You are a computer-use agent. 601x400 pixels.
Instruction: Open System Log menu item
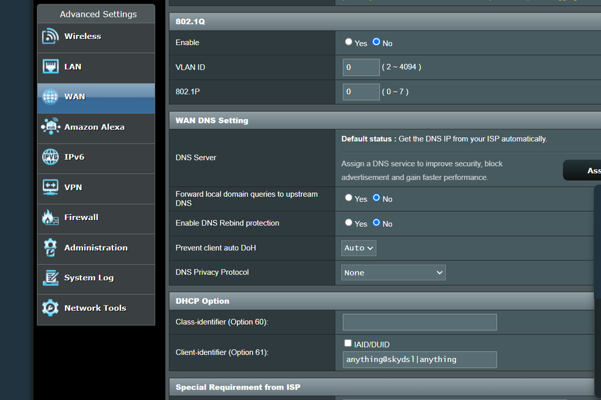[x=88, y=278]
